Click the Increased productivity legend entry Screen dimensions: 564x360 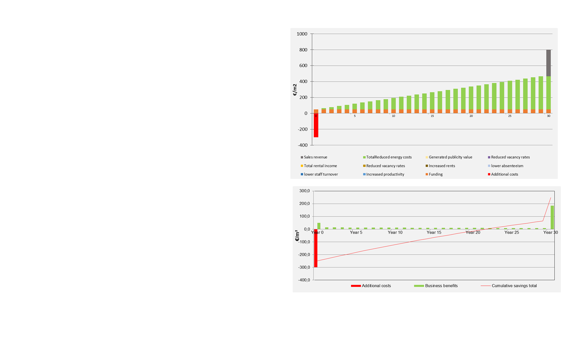coord(385,175)
